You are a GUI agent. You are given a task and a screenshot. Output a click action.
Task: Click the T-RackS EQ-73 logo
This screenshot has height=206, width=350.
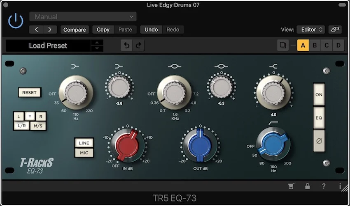click(x=36, y=165)
